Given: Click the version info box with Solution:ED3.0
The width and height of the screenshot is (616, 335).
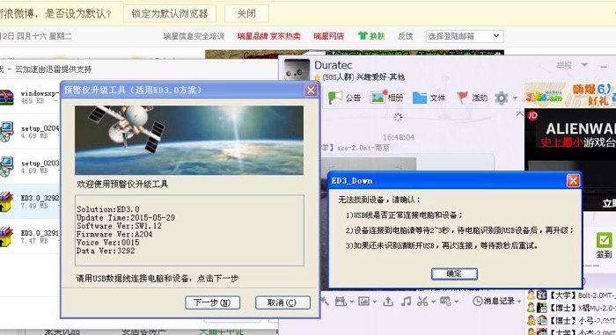Looking at the screenshot, I should 189,230.
